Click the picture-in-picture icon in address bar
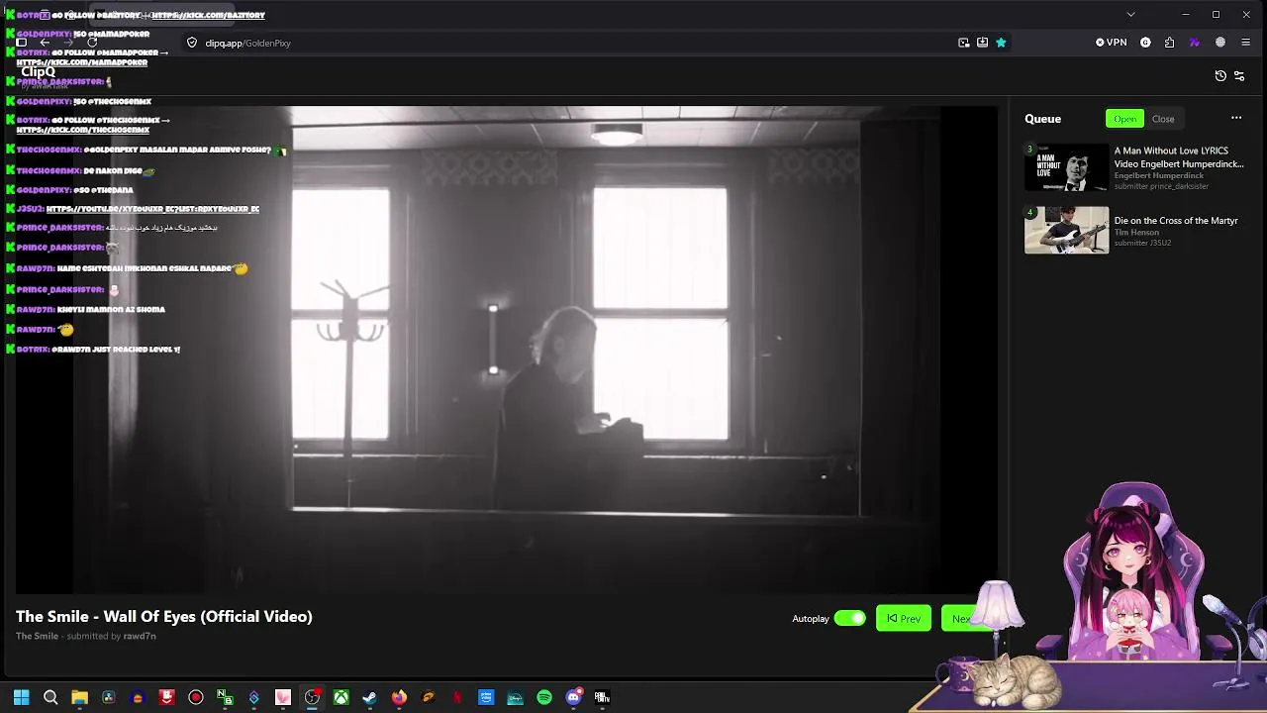1267x713 pixels. point(964,43)
